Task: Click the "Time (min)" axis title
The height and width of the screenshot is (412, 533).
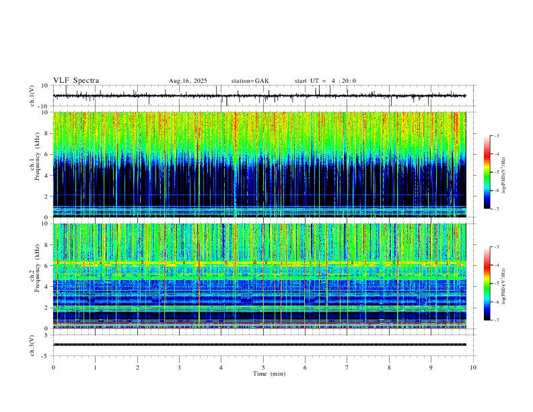Action: 269,374
